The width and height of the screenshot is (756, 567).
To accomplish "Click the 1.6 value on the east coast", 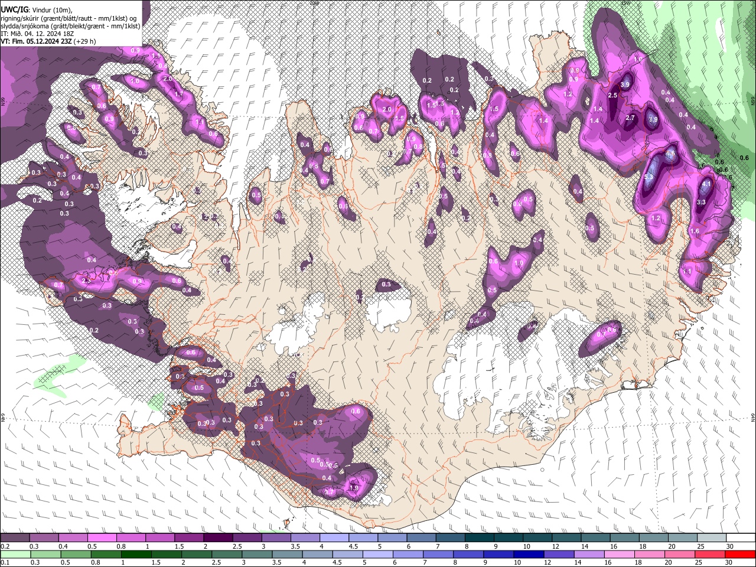I will coord(695,232).
